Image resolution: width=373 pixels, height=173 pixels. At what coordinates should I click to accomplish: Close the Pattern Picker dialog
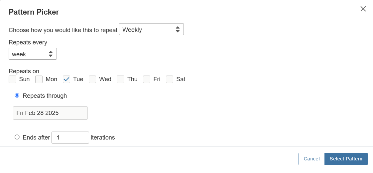(363, 9)
